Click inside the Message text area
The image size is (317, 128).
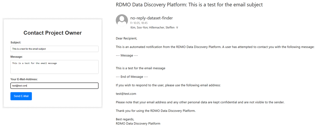point(54,67)
